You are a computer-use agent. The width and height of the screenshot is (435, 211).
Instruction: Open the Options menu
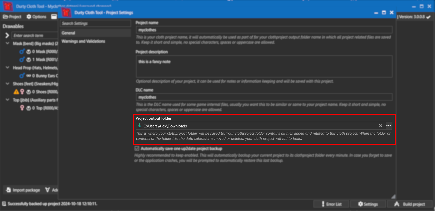pos(36,17)
